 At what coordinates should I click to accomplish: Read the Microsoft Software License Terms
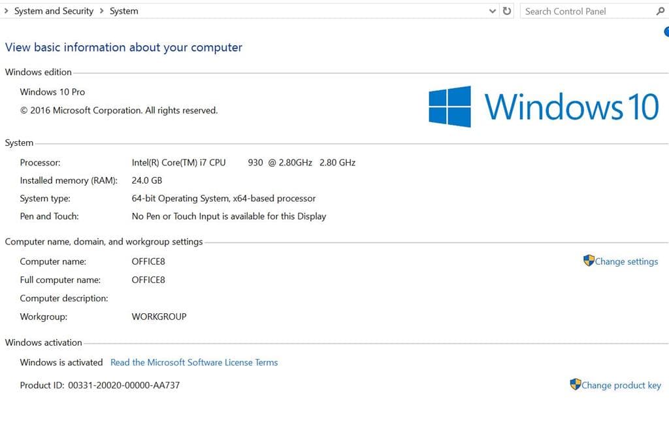(194, 362)
